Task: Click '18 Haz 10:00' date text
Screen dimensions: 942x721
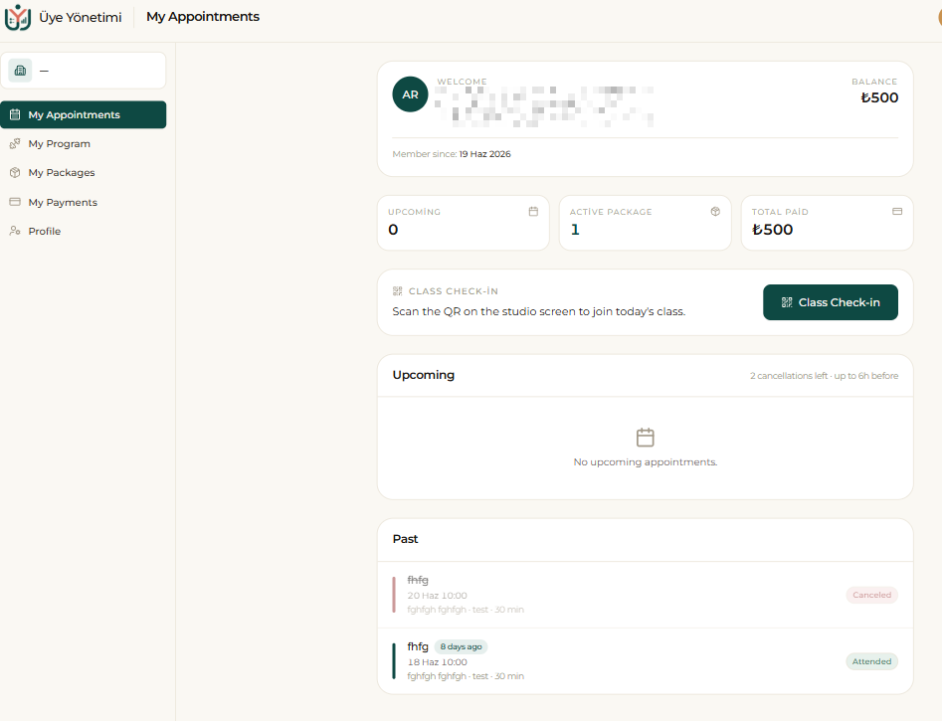Action: click(438, 662)
